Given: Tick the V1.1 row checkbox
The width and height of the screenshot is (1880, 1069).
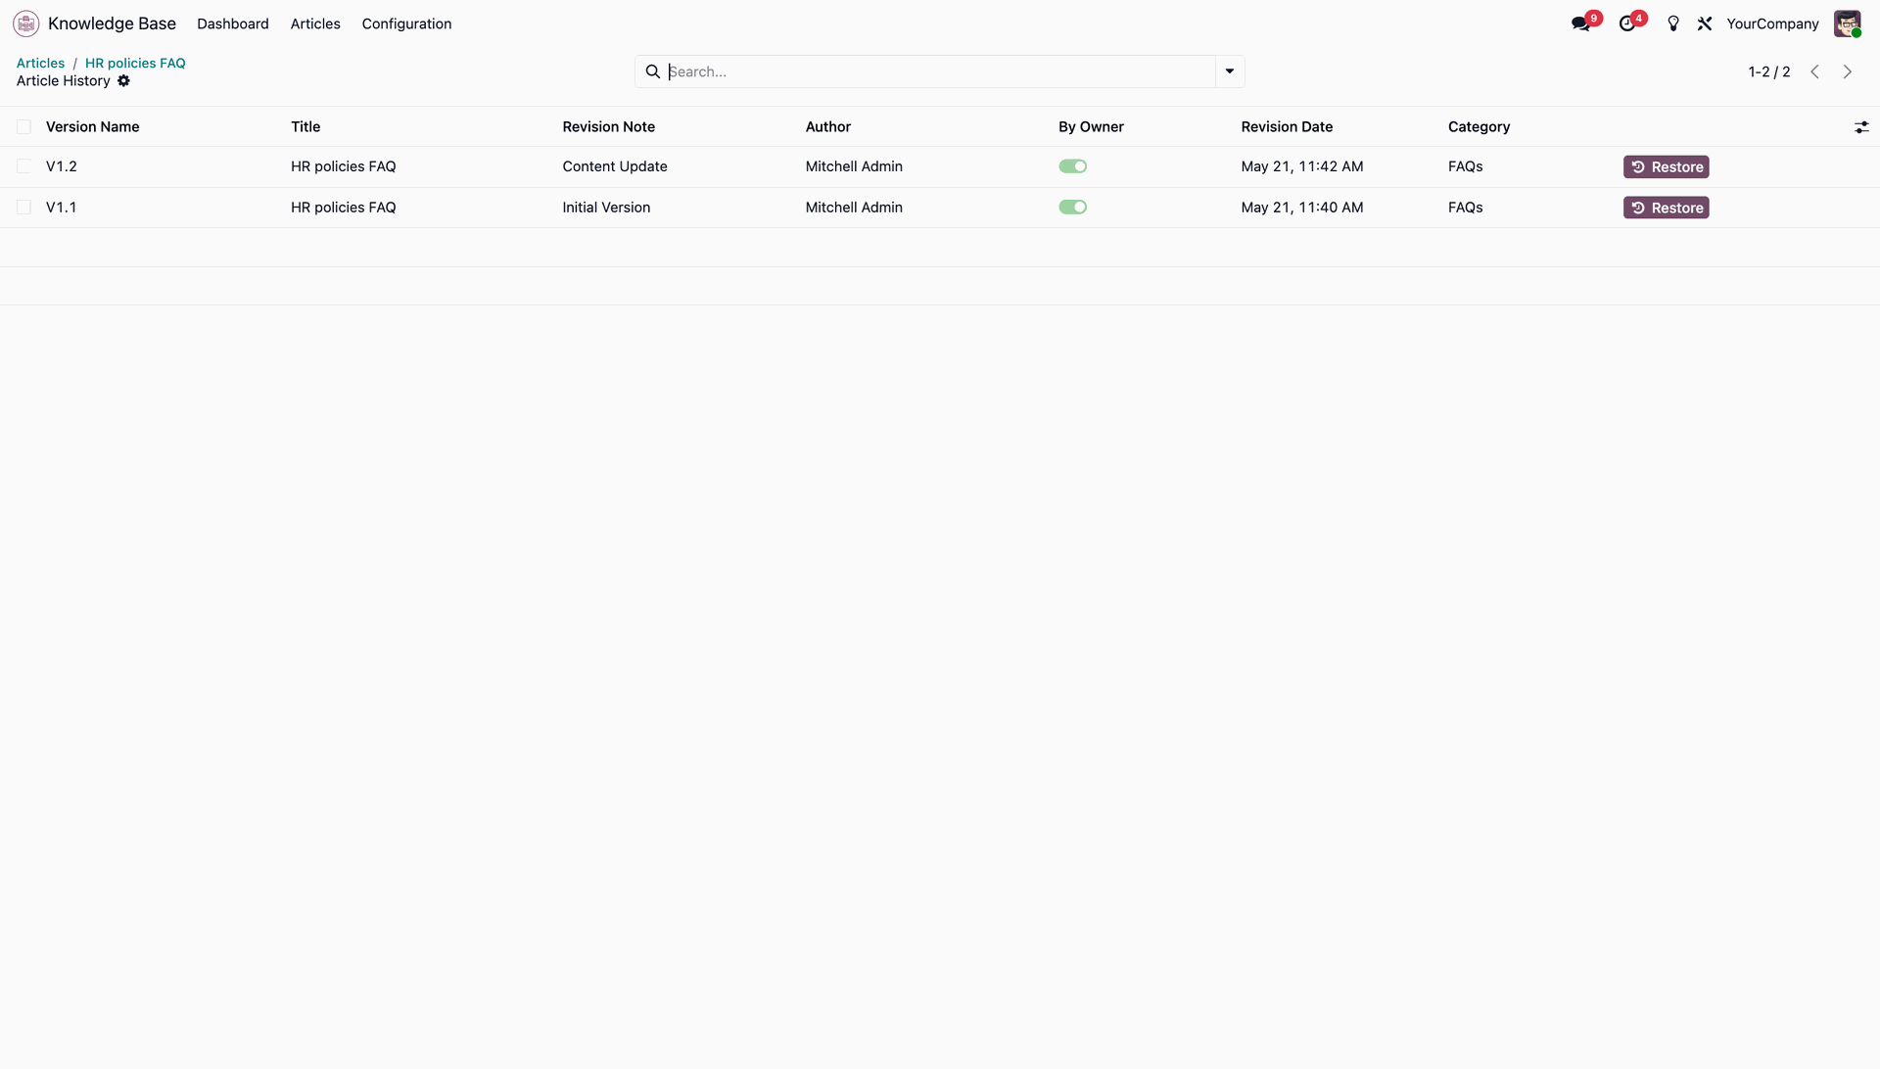Looking at the screenshot, I should [23, 208].
